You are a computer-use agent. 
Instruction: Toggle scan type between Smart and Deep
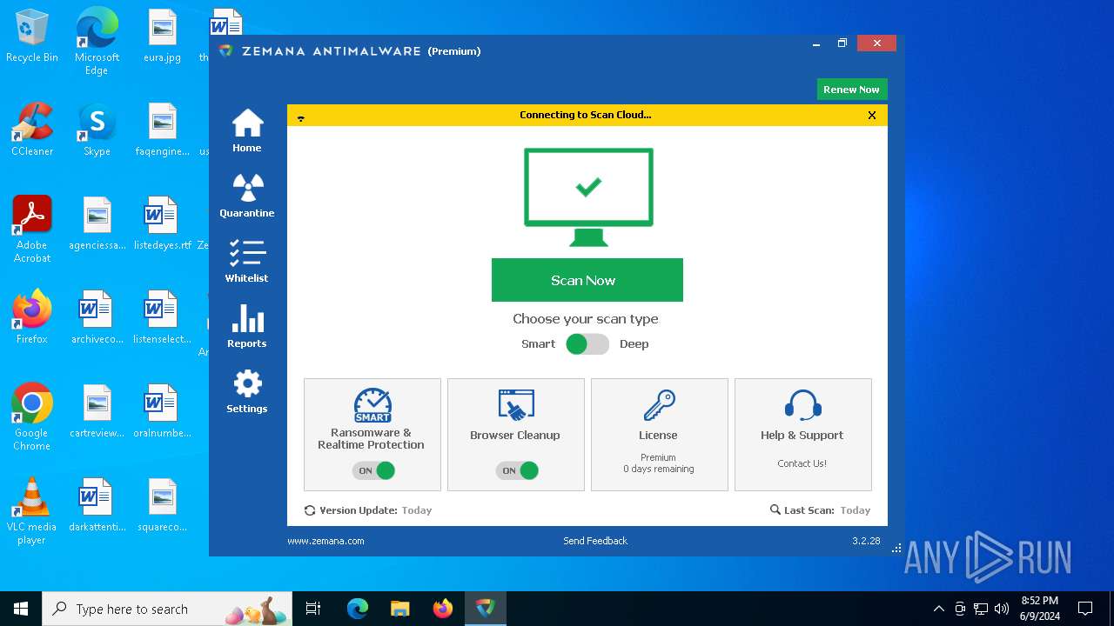pos(587,344)
